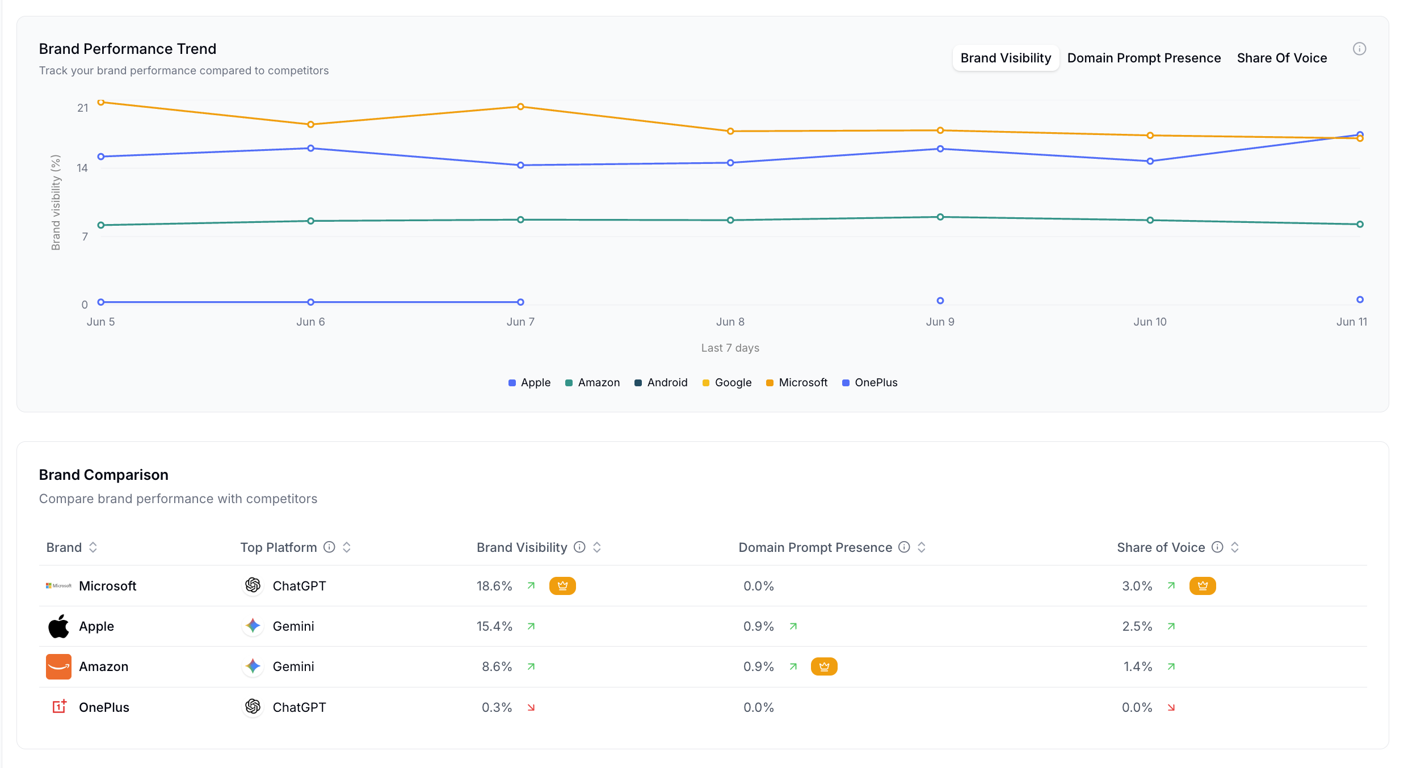The image size is (1404, 768).
Task: Sort by Brand Visibility column arrows
Action: (x=597, y=547)
